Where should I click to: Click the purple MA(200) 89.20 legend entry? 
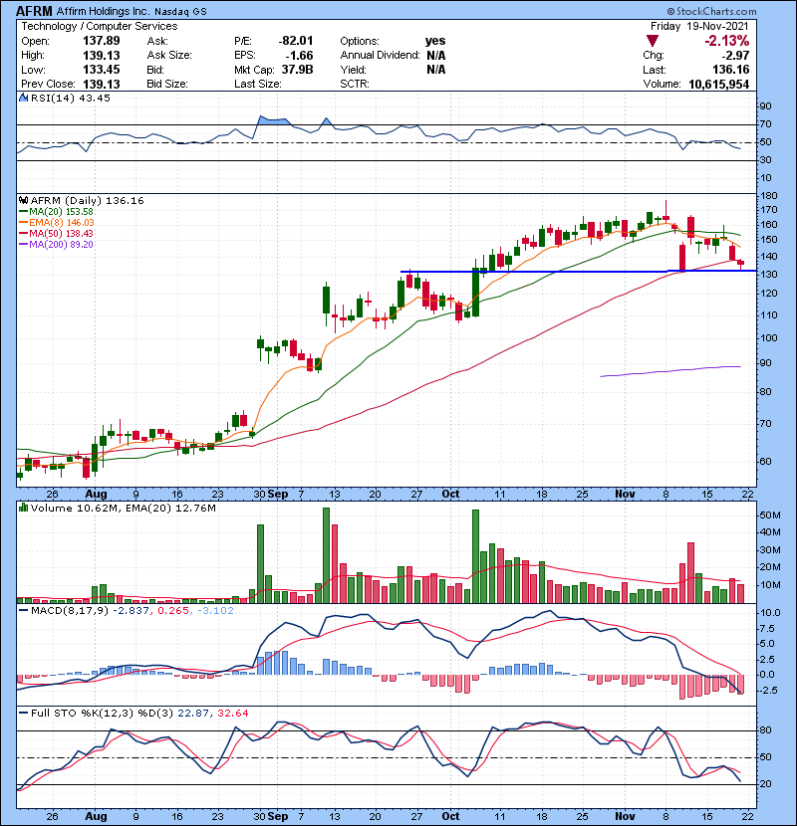(56, 245)
